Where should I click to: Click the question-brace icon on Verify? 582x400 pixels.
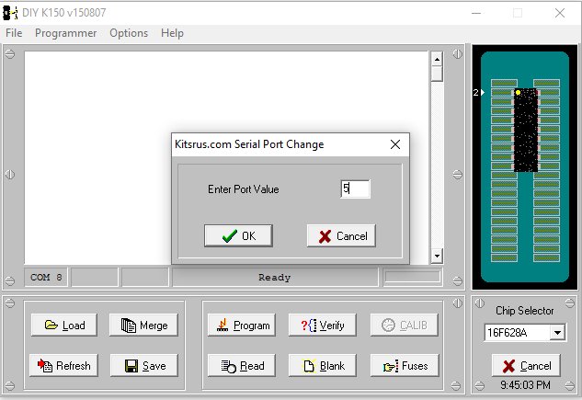click(x=309, y=325)
